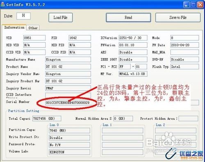This screenshot has width=205, height=162.
Task: Switch to the Information tab
Action: 14,27
